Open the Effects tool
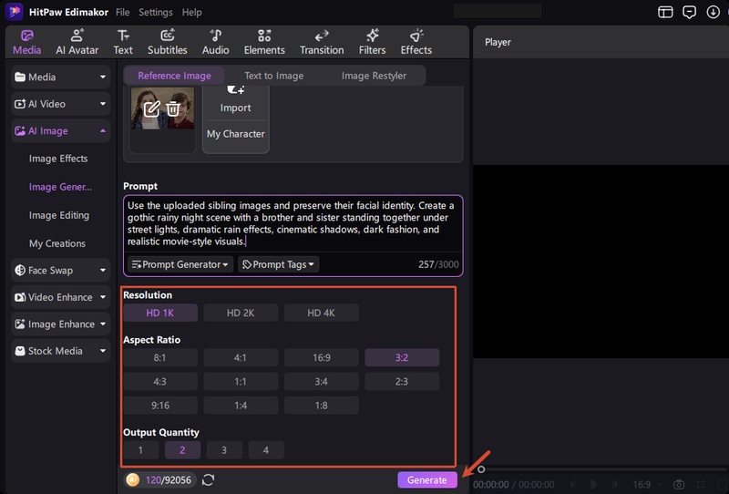The width and height of the screenshot is (729, 494). point(416,42)
